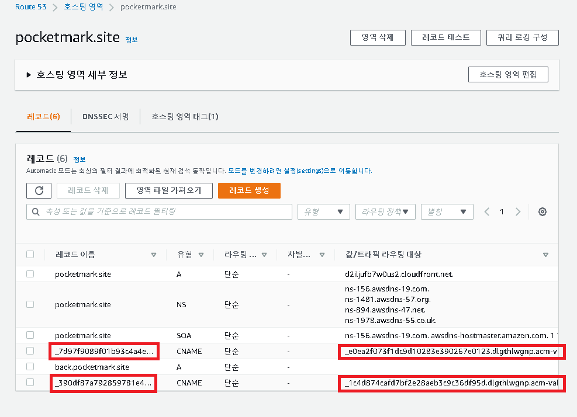Click ns-894.awsdns-47.net. value

(385, 310)
